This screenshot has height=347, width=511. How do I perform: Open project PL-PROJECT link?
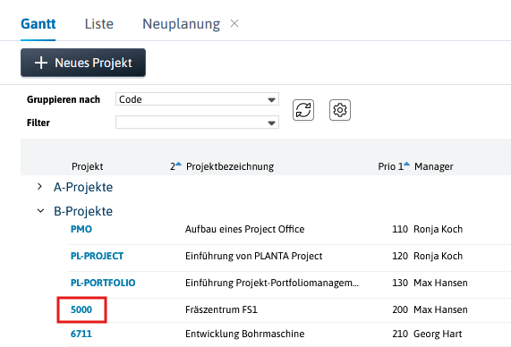tap(97, 256)
